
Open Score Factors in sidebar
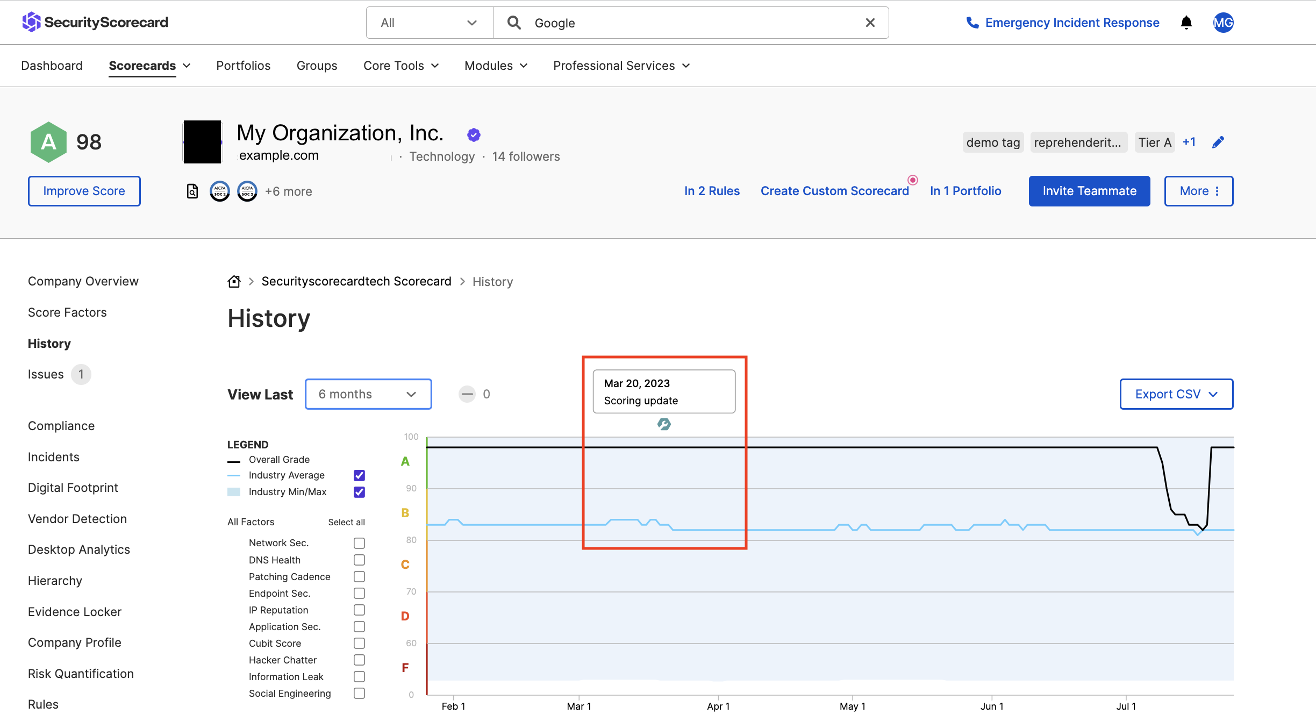click(x=67, y=312)
